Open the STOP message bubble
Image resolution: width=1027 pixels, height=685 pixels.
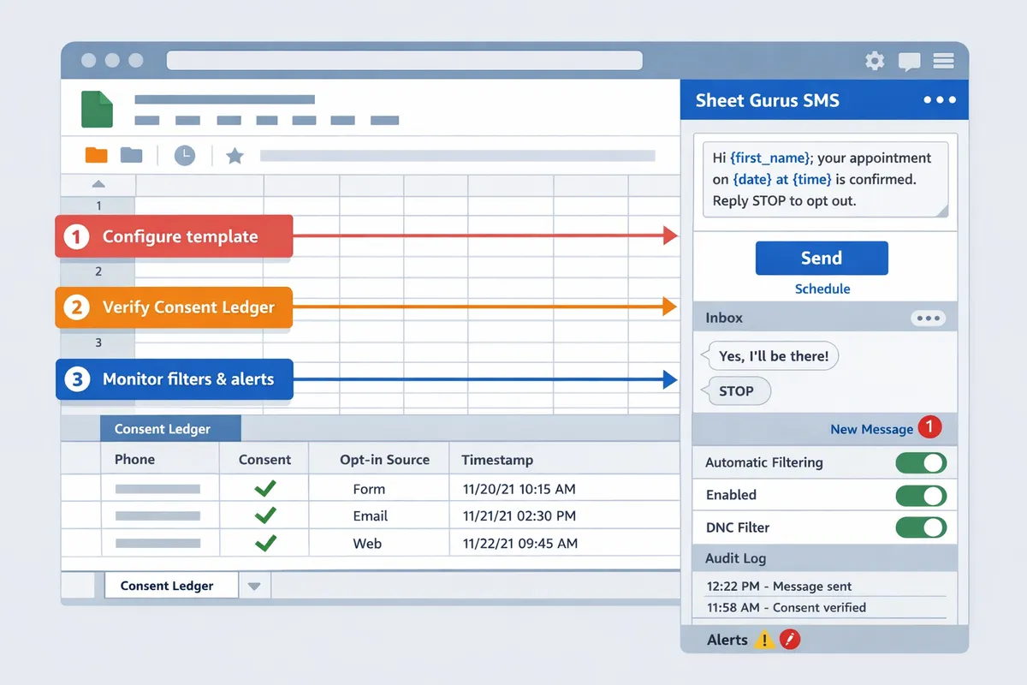[x=736, y=391]
